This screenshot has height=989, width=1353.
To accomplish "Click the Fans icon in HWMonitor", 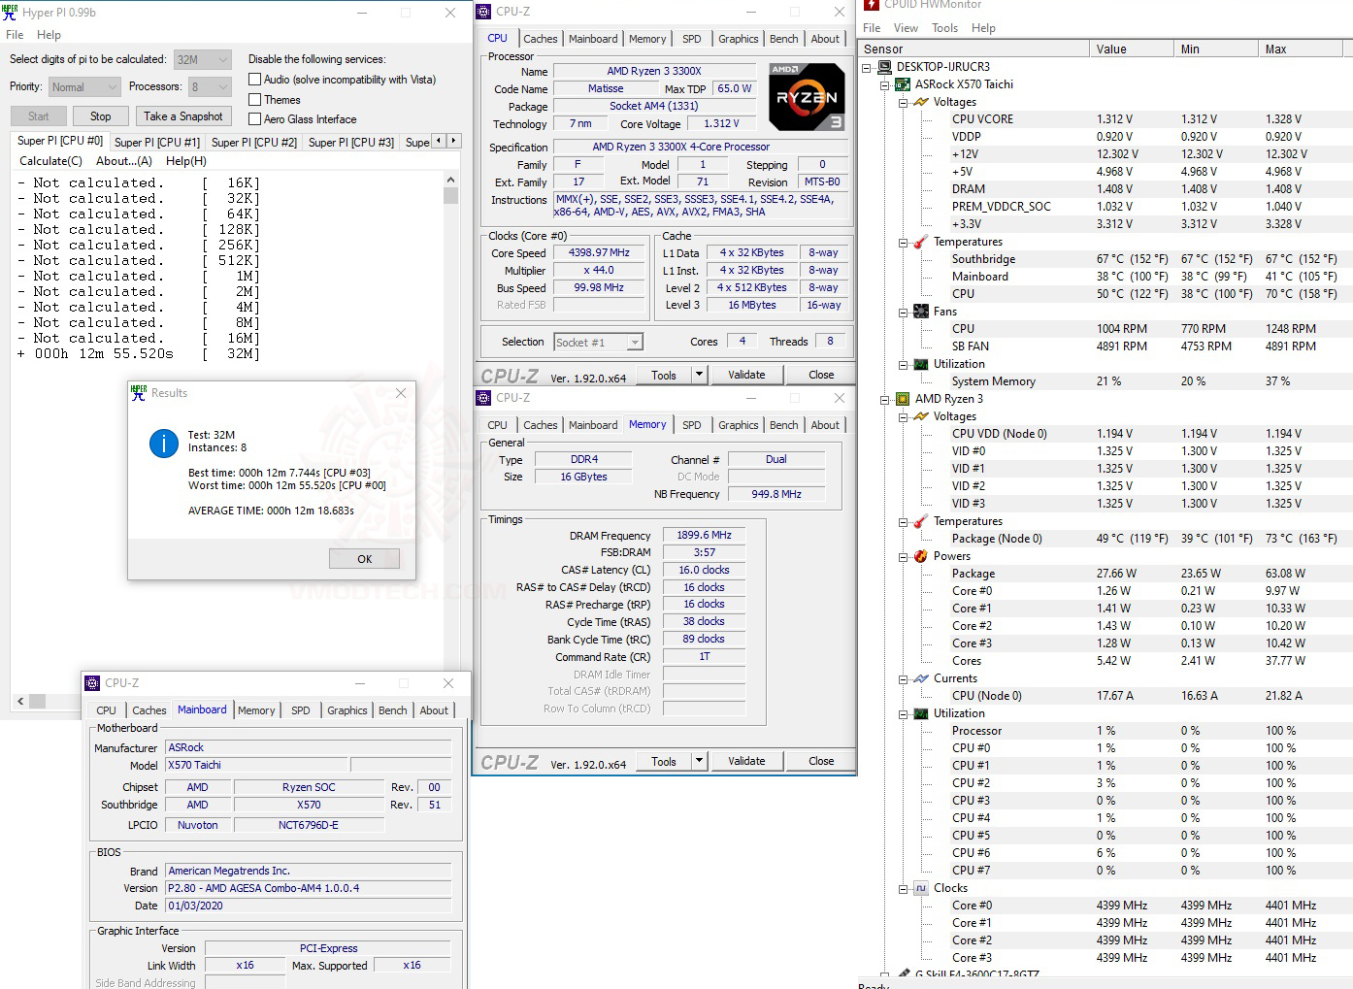I will (x=921, y=312).
